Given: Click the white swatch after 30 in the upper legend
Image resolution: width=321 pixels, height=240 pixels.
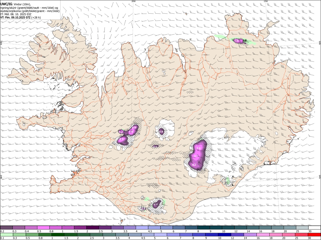Looking at the screenshot, I should click(314, 227).
